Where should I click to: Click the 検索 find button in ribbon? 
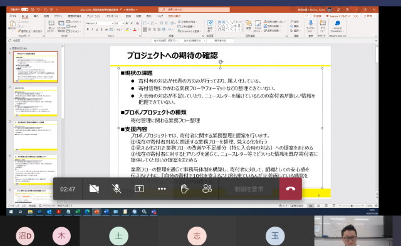coord(294,22)
